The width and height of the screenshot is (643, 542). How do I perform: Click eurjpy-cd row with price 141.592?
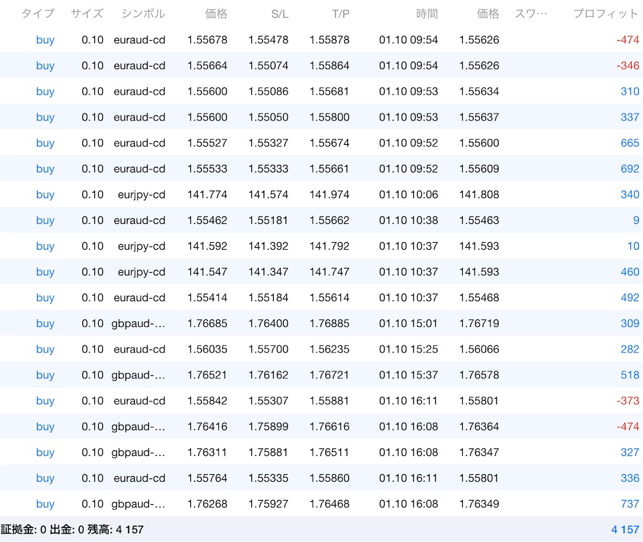point(321,246)
